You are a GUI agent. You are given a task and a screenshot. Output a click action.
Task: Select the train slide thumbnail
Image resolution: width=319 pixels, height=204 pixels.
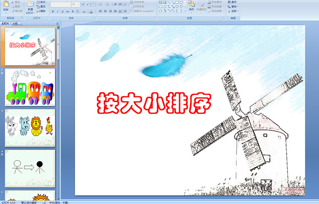coord(30,87)
